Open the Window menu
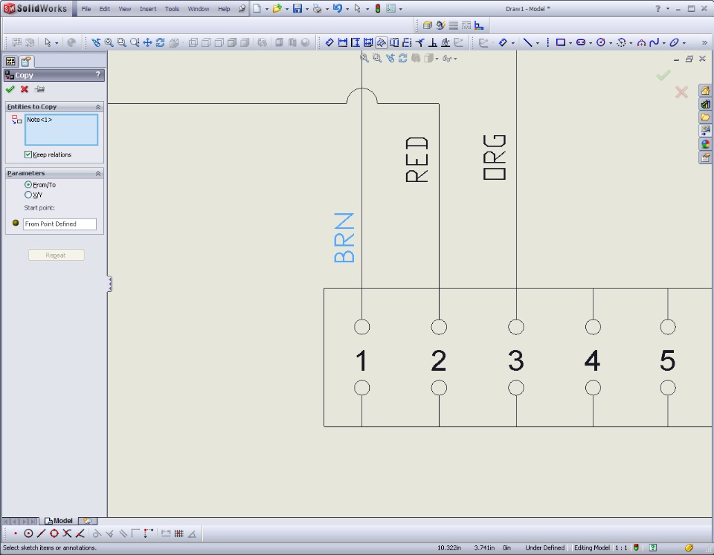The height and width of the screenshot is (555, 714). 199,9
